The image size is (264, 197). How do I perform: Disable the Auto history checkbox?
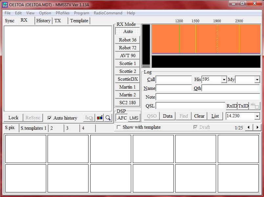[50, 118]
